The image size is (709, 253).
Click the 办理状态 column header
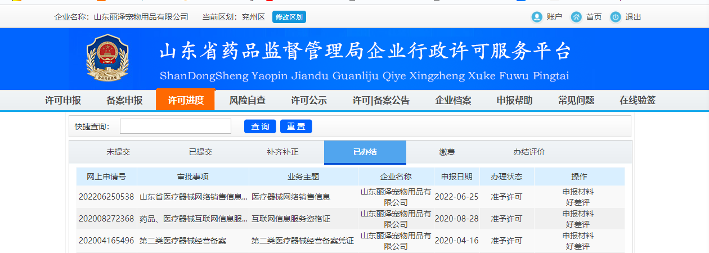[506, 177]
